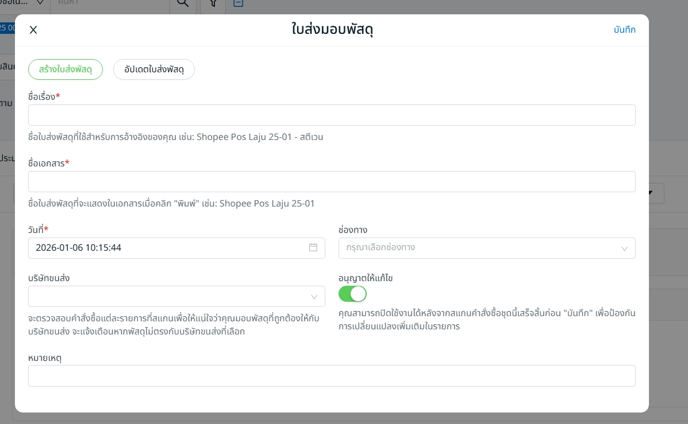The width and height of the screenshot is (688, 424).
Task: Click the blue document icon at top
Action: point(238,3)
